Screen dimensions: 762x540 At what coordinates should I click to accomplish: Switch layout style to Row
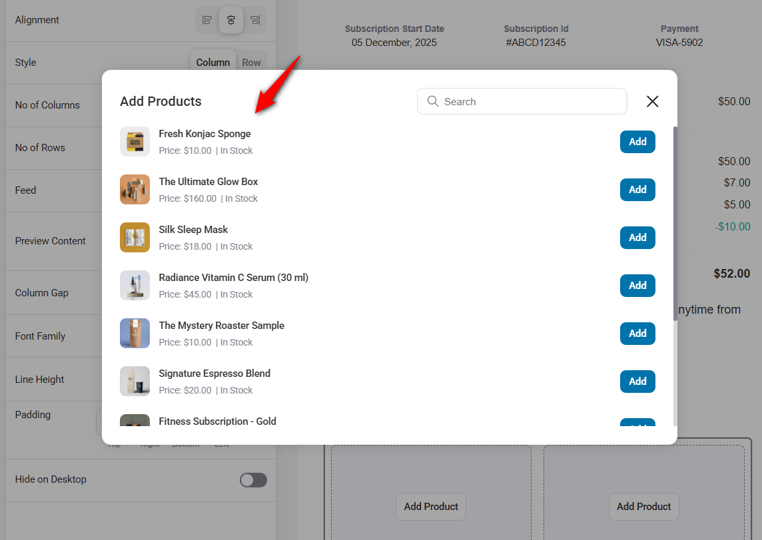pos(252,62)
